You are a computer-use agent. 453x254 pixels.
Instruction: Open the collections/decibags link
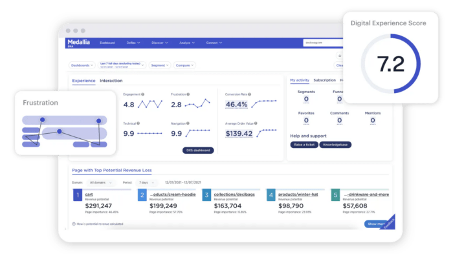click(234, 195)
